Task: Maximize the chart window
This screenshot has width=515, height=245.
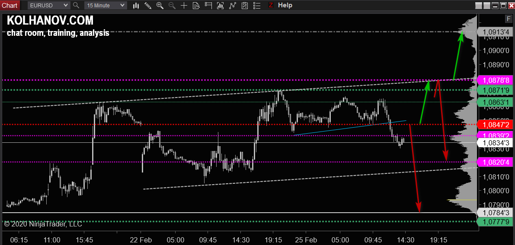Action: pos(503,6)
